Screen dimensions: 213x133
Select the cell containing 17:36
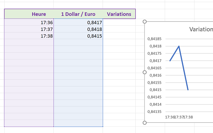29,23
